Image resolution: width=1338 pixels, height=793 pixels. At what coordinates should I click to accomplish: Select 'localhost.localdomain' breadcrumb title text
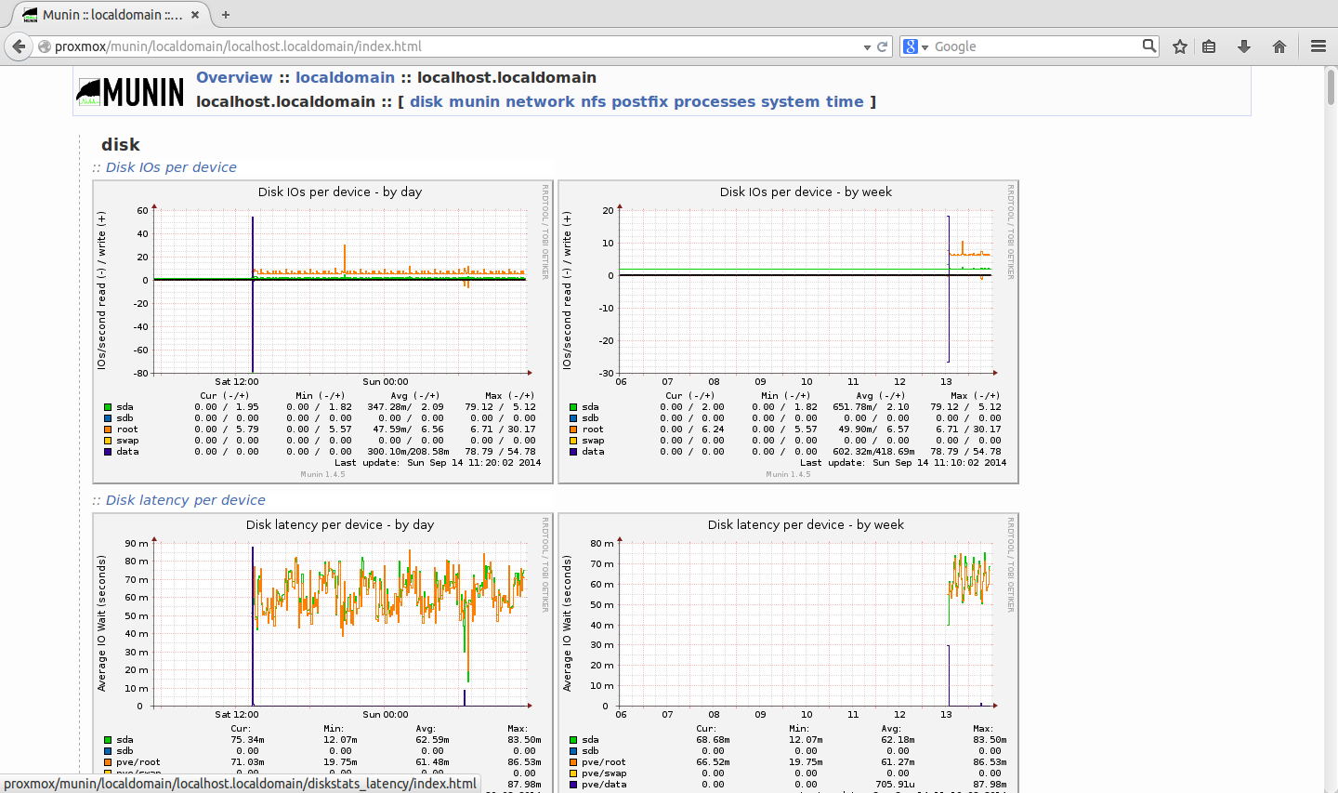pos(506,78)
